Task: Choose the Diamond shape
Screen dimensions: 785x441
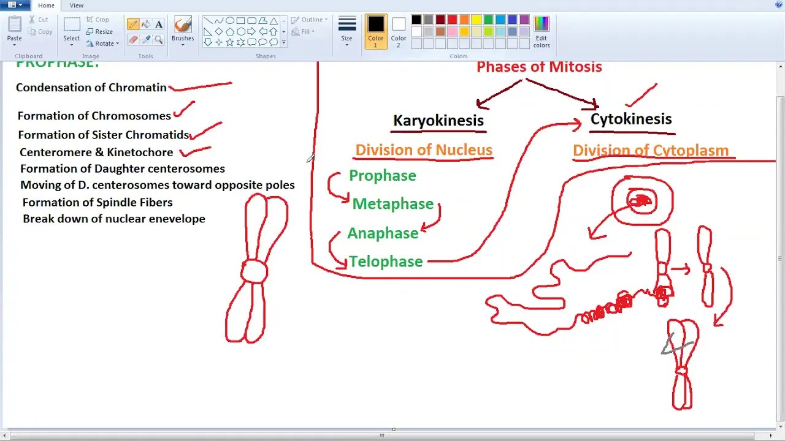Action: (219, 32)
